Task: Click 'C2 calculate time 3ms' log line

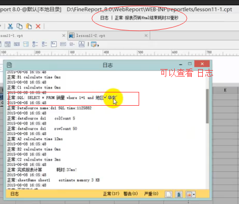Action: [34, 159]
